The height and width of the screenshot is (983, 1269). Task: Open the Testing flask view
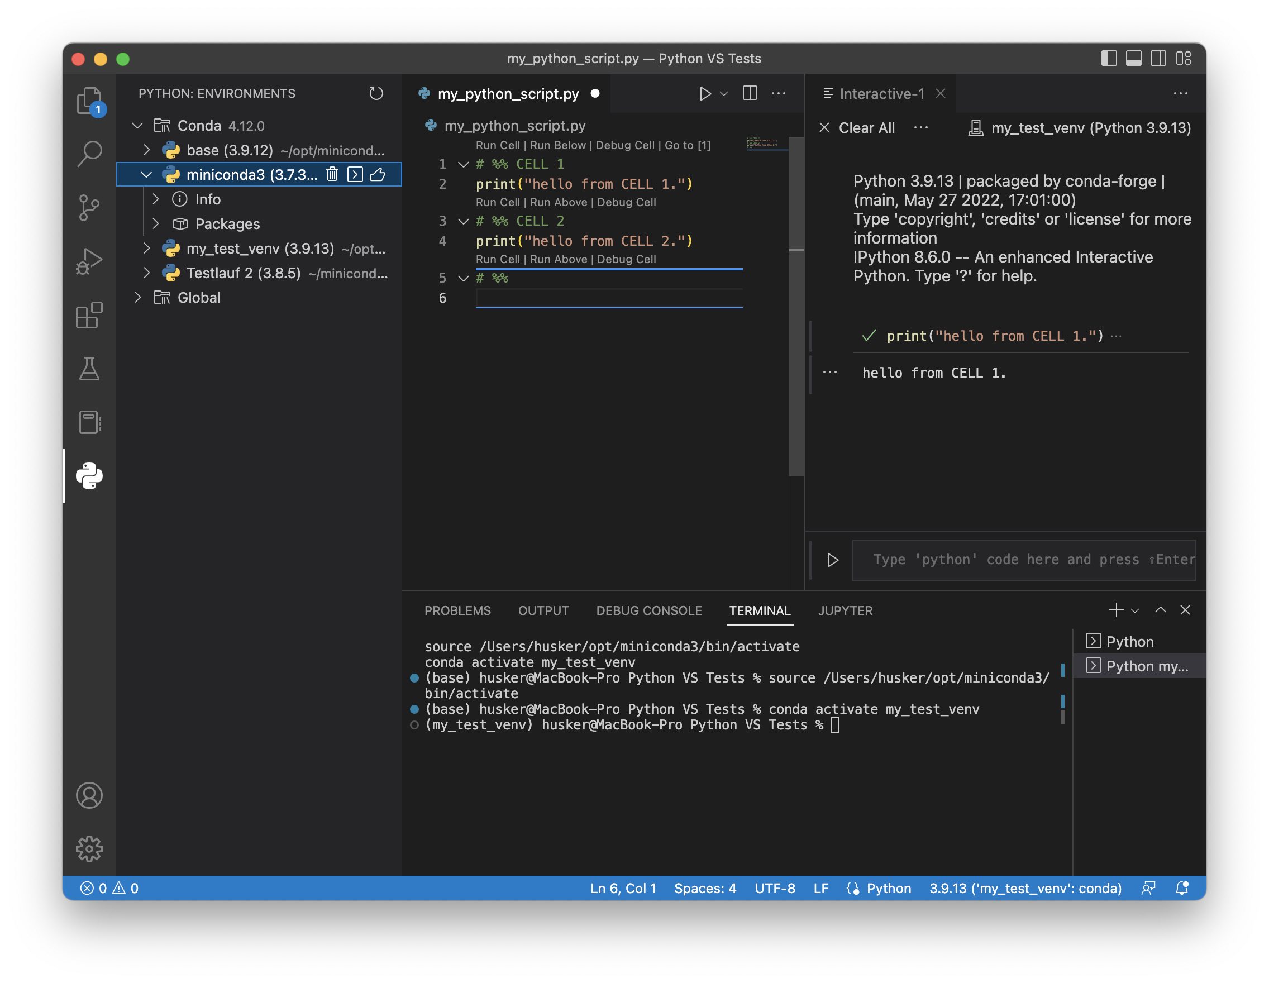[x=89, y=369]
